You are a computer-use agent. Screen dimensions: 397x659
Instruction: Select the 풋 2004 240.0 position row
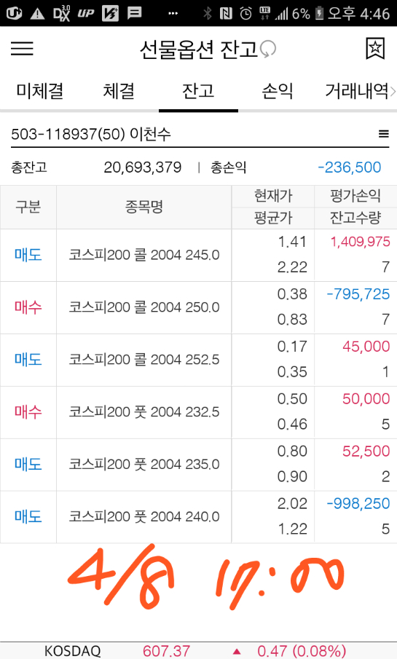coord(198,517)
